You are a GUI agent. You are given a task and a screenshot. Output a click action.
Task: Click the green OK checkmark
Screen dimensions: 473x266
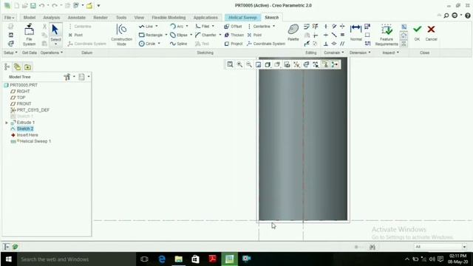click(x=417, y=33)
